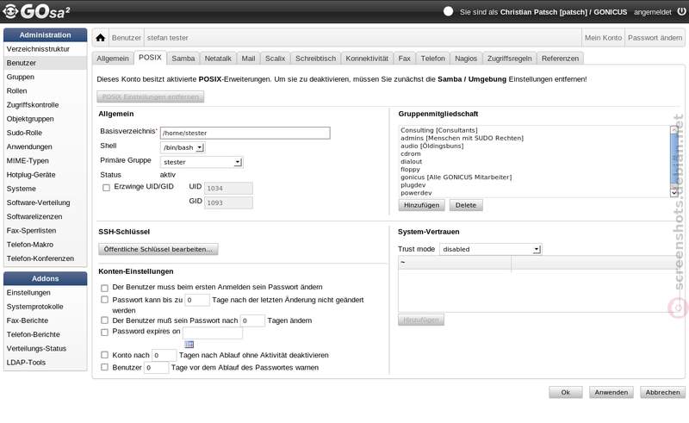This screenshot has height=423, width=689.
Task: Open LDAP-Tools under Addons
Action: point(46,363)
